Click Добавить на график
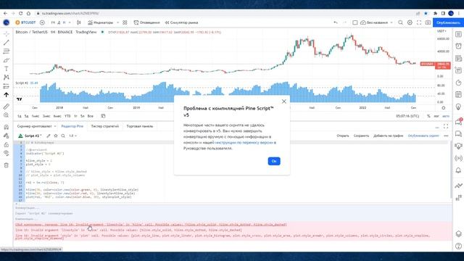The height and width of the screenshot is (261, 464). coord(389,136)
